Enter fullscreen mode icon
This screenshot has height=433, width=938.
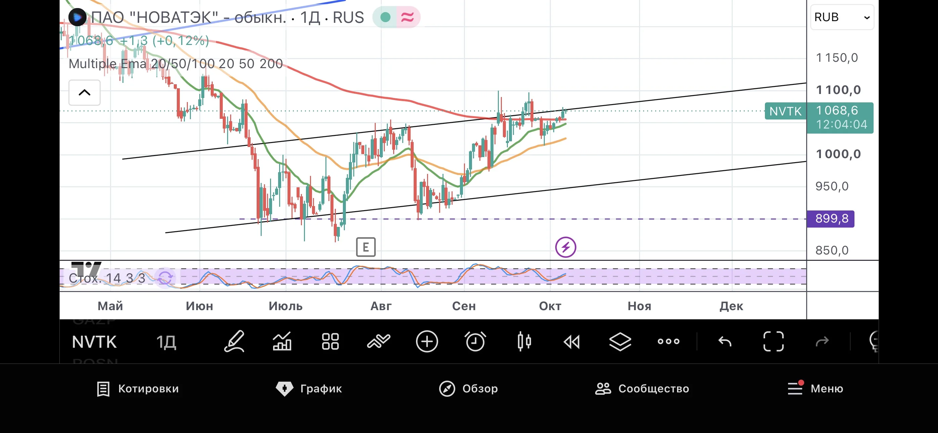pyautogui.click(x=773, y=341)
